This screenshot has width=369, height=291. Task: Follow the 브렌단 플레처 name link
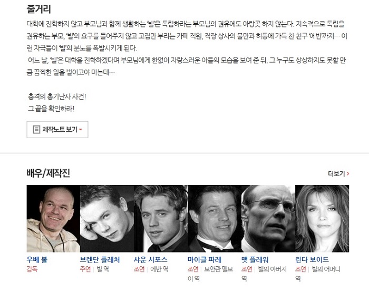100,260
